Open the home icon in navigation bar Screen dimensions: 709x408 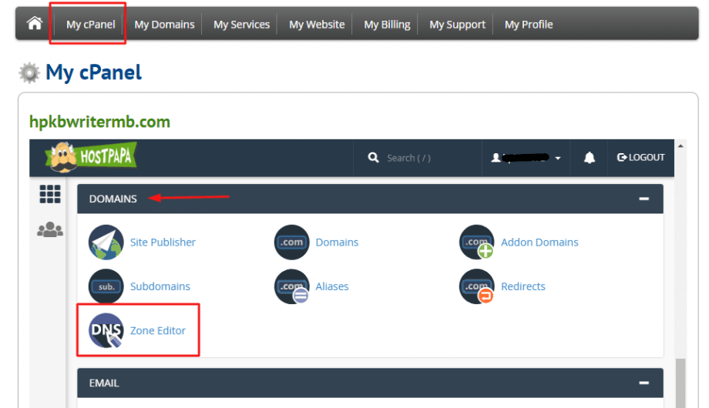coord(35,23)
